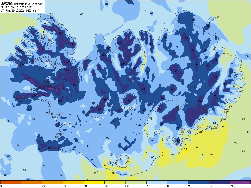Click the bright yellow 40–50 legend swatch
Image resolution: width=251 pixels, height=188 pixels.
[94, 182]
